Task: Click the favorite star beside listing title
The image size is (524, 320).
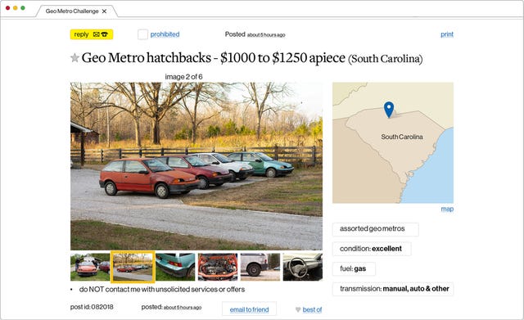Action: tap(75, 58)
